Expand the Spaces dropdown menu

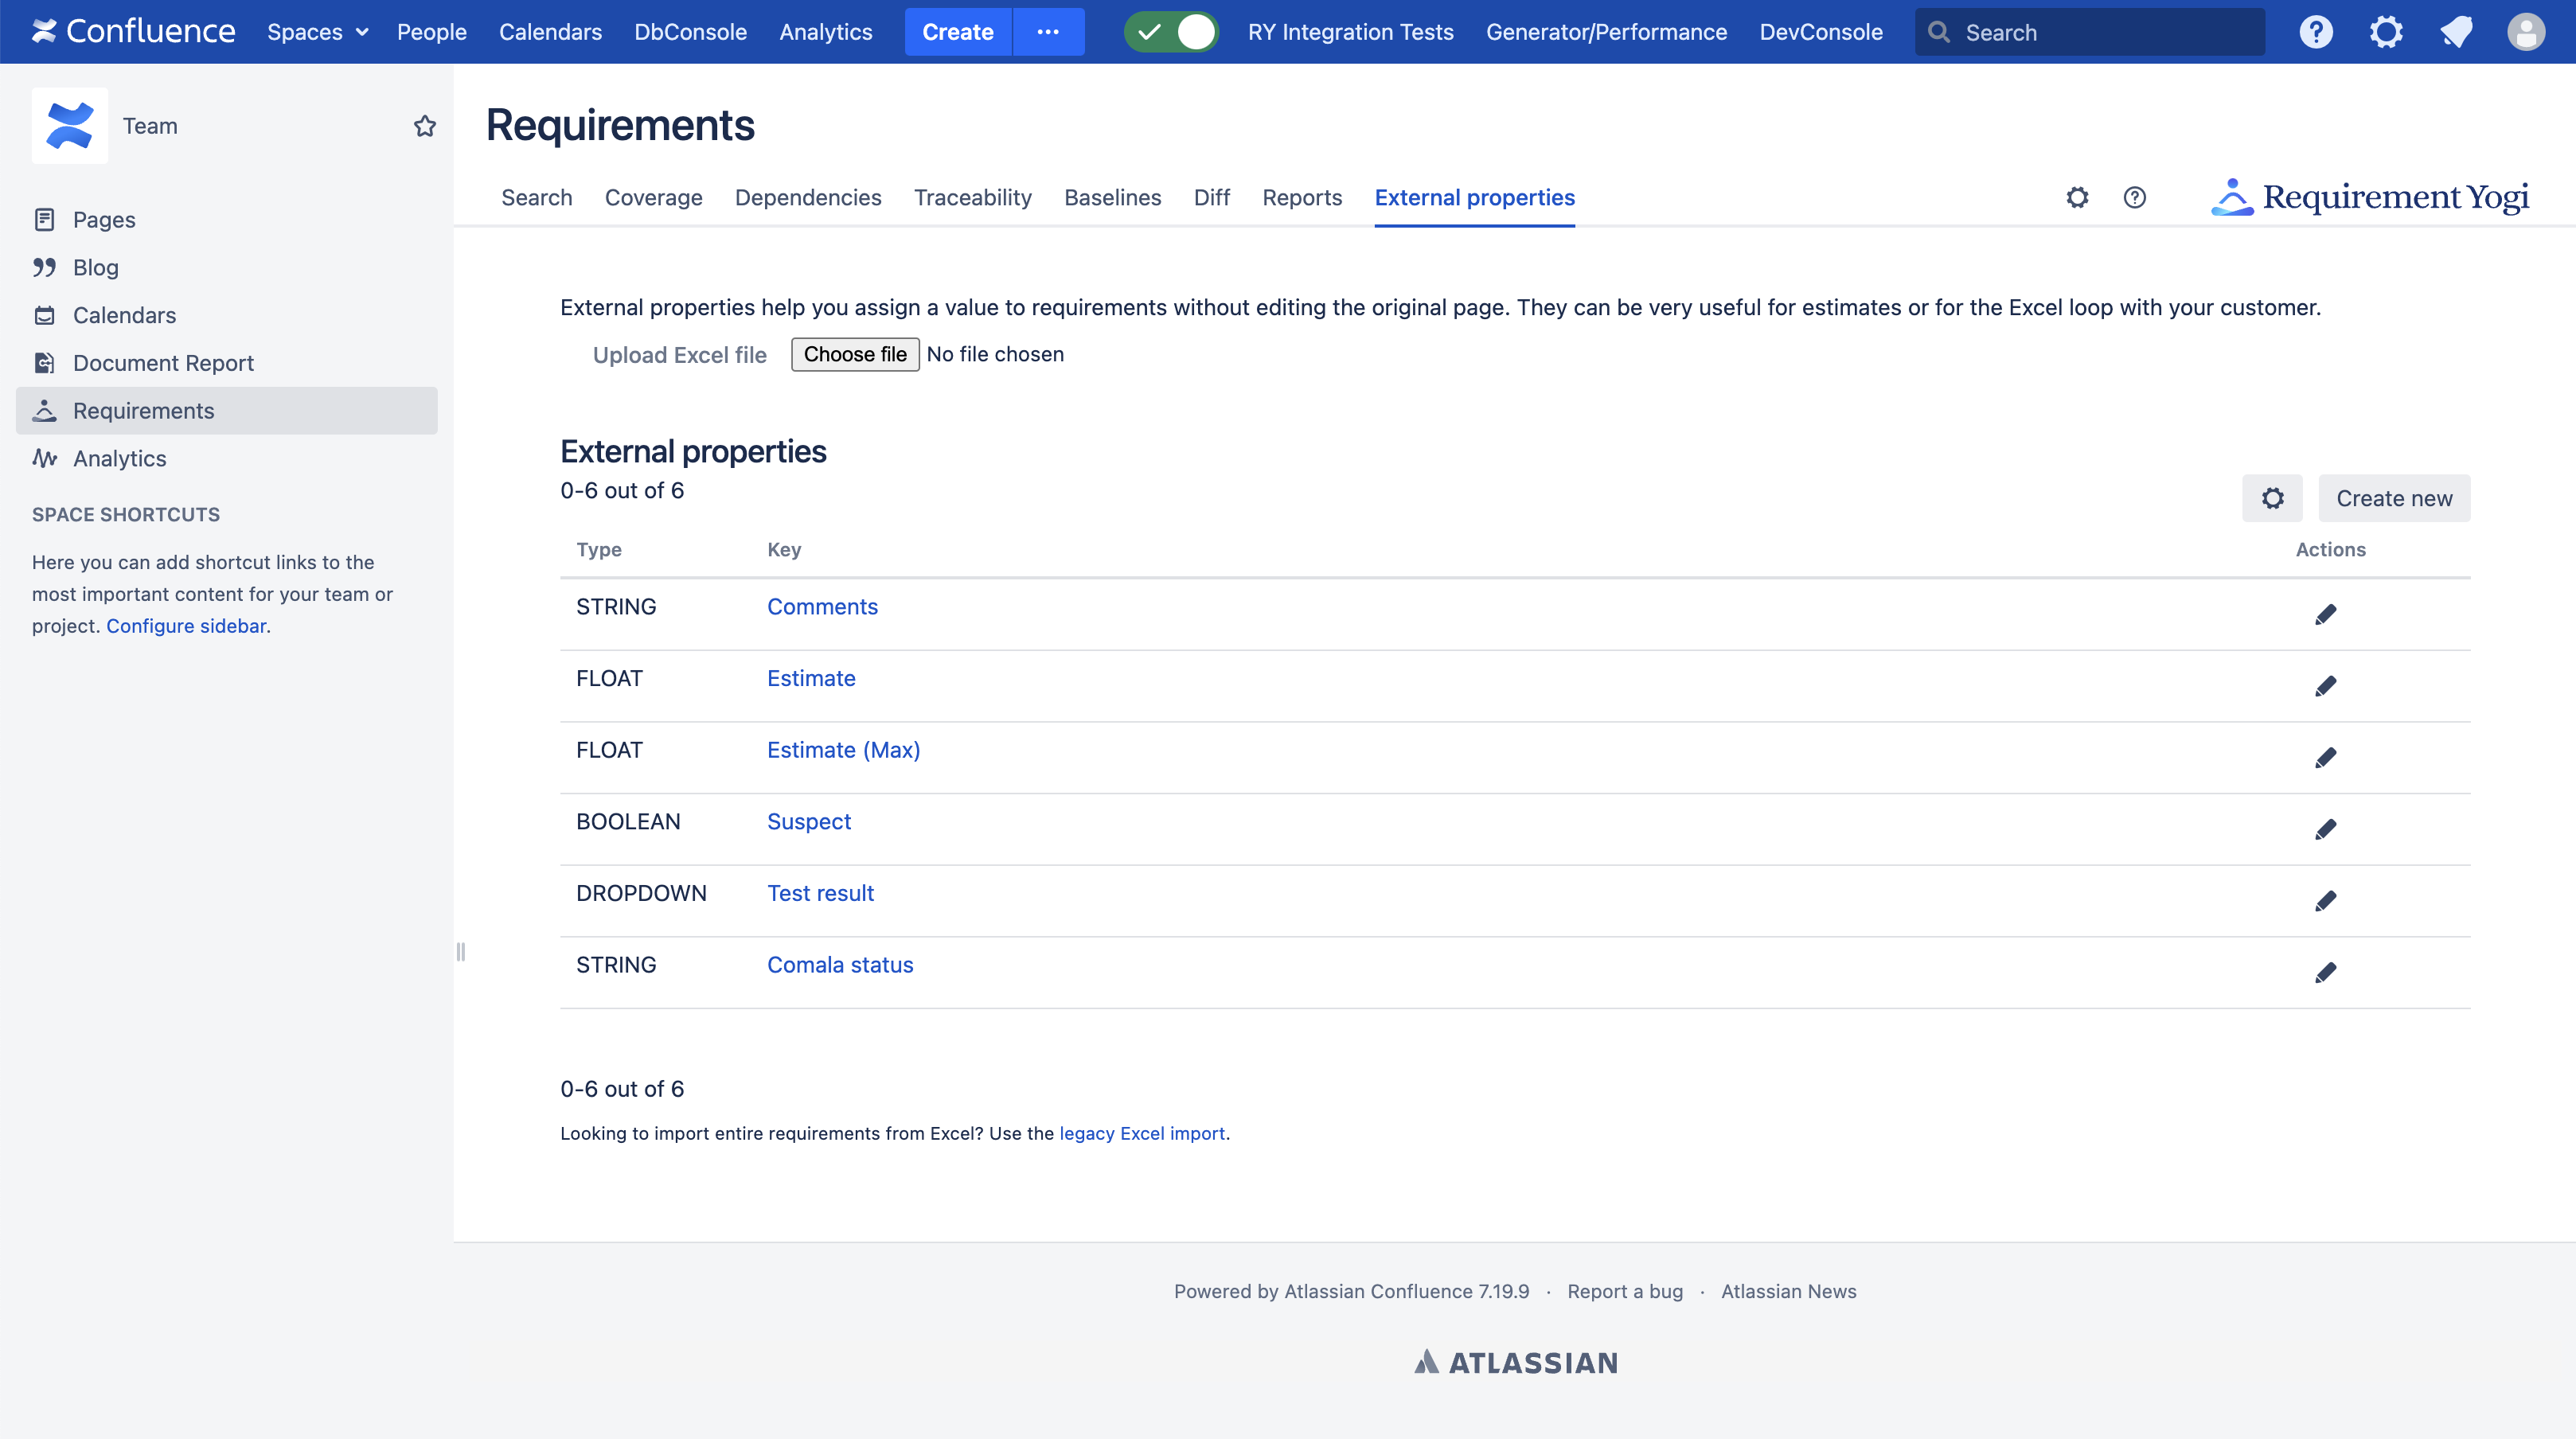(317, 32)
